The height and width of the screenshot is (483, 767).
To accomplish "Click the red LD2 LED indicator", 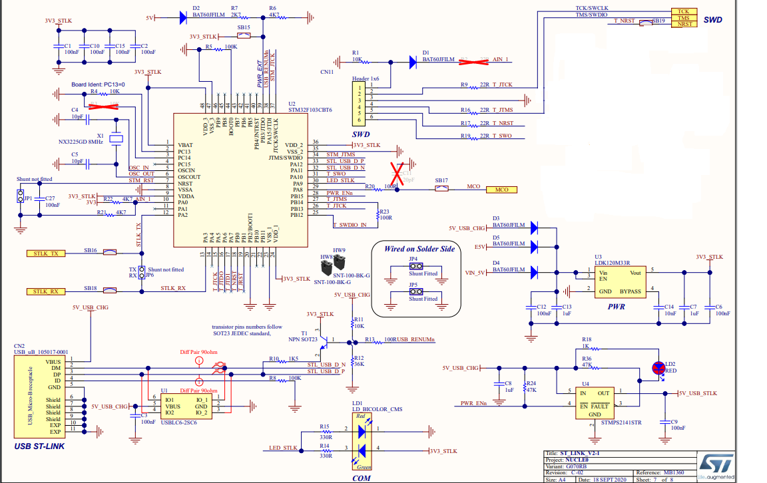I will (x=658, y=367).
